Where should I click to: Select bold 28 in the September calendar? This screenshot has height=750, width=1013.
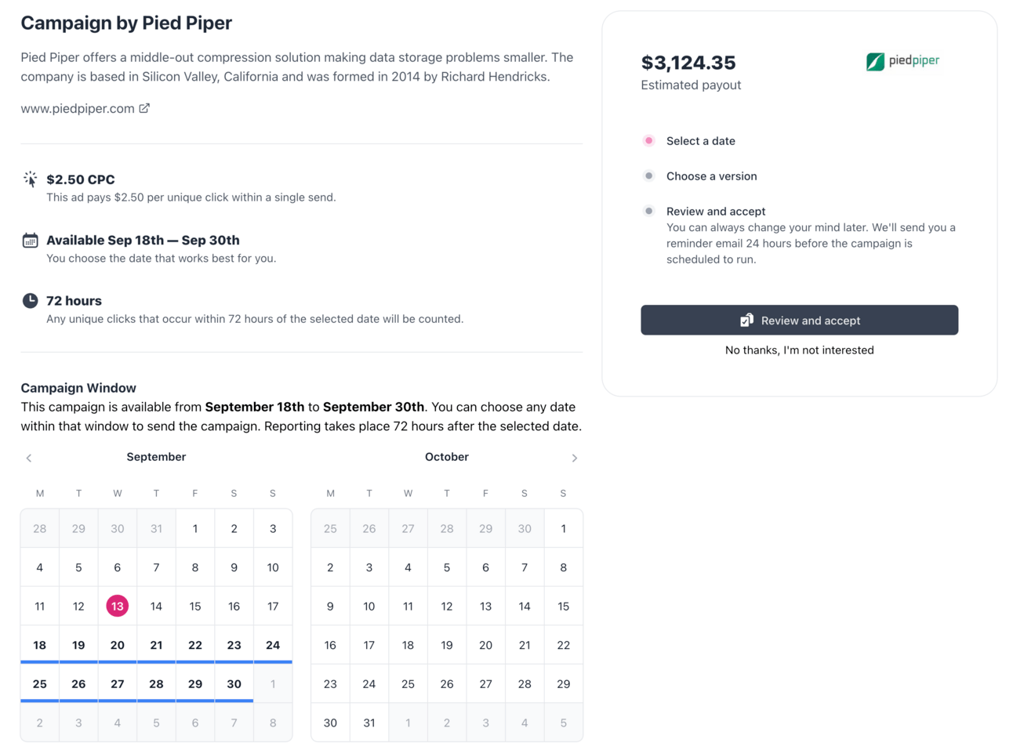(x=156, y=684)
